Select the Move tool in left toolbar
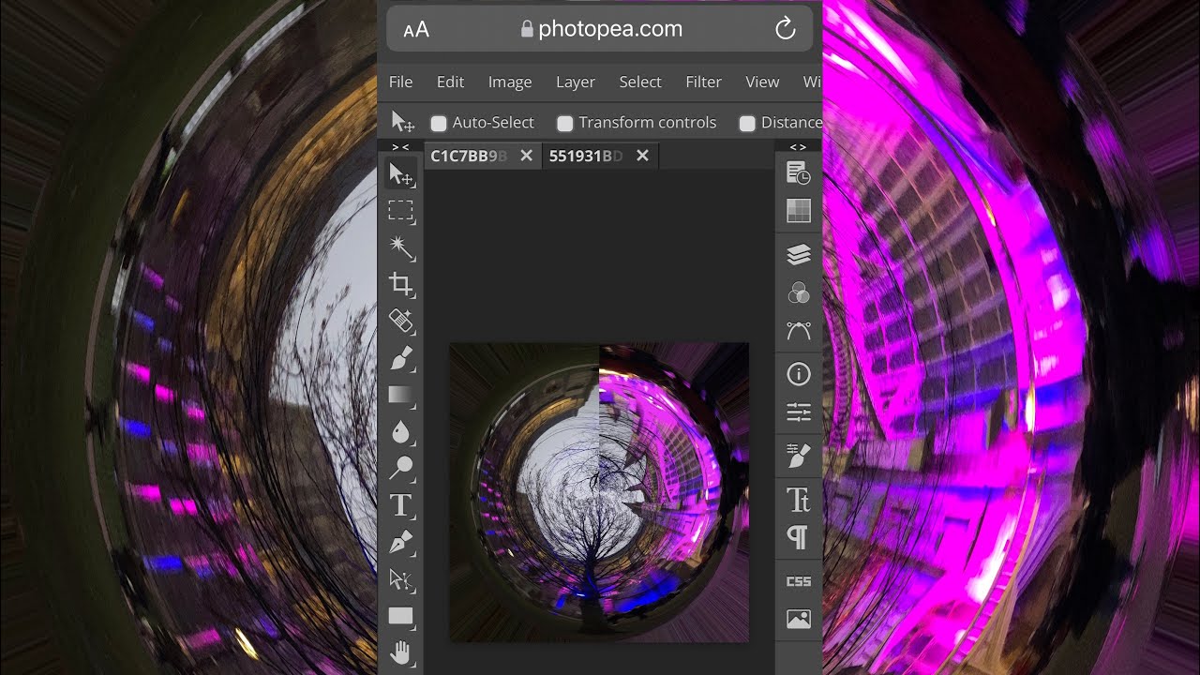Viewport: 1200px width, 675px height. [401, 174]
